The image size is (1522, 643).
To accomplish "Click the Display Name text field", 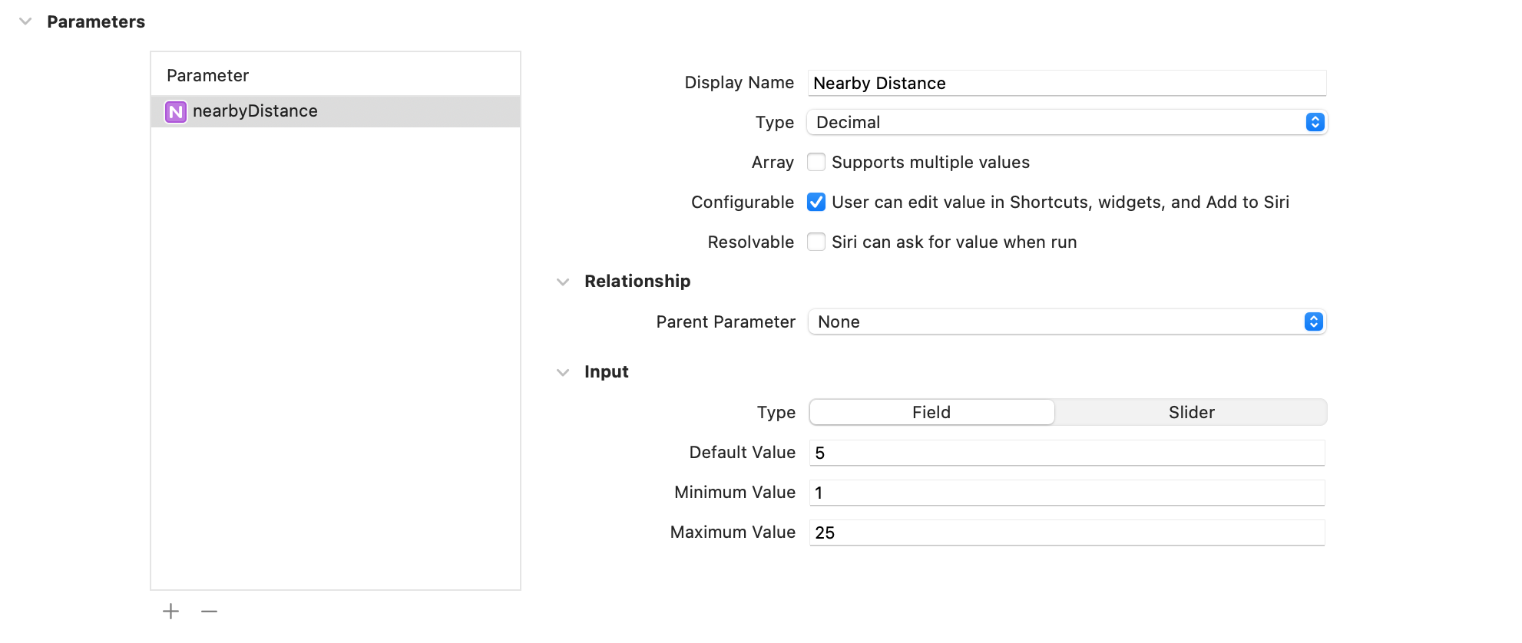I will pyautogui.click(x=1066, y=83).
